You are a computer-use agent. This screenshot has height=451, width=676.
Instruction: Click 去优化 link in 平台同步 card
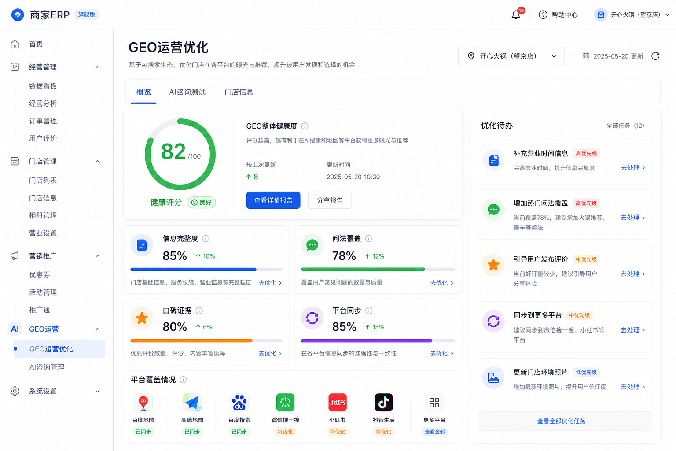pyautogui.click(x=442, y=353)
